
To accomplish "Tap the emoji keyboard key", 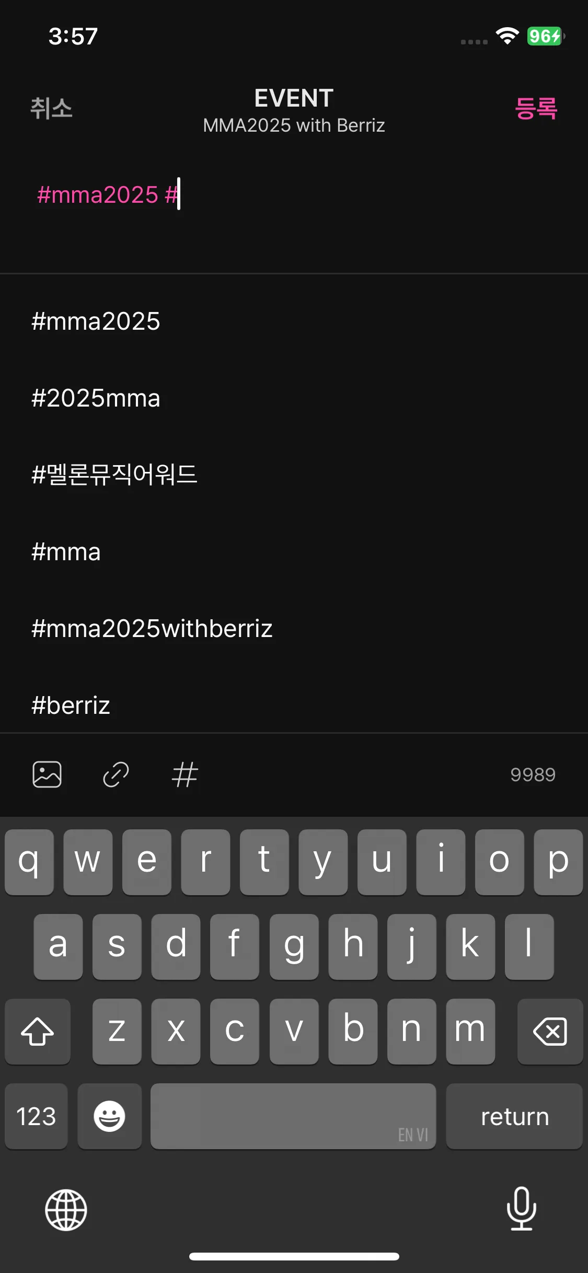I will (109, 1116).
